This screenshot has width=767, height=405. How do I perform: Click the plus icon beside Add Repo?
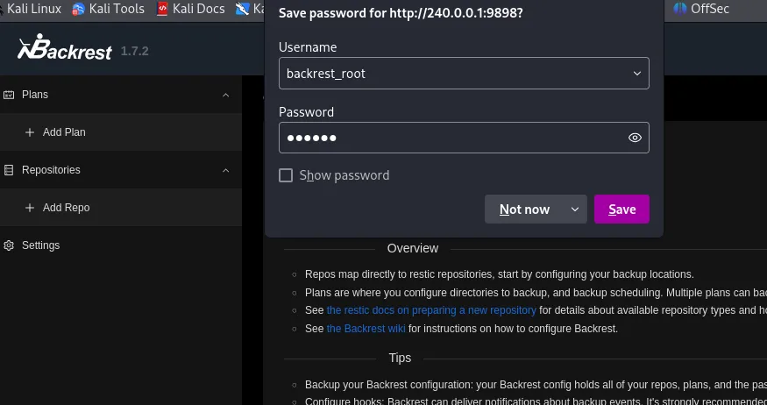tap(30, 208)
